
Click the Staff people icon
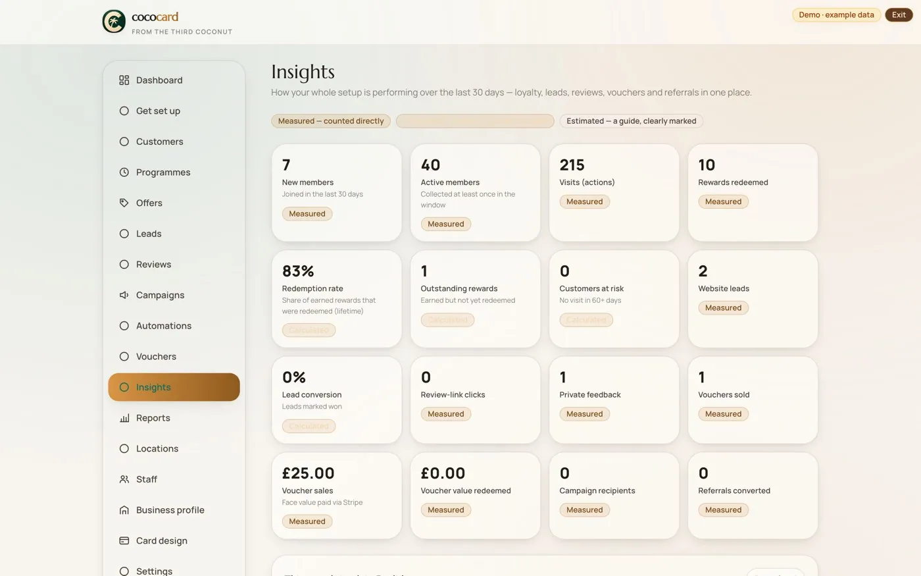point(124,479)
